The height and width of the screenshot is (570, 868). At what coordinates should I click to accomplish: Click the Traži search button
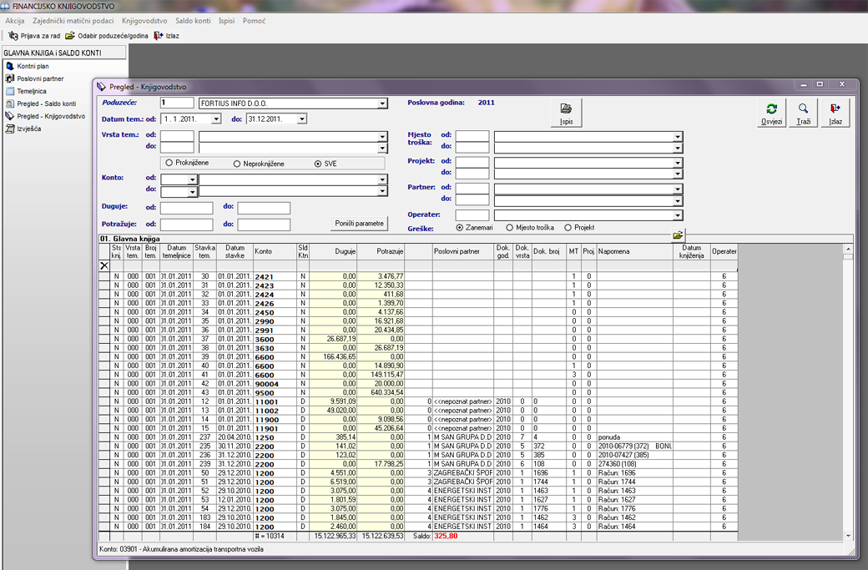(803, 113)
